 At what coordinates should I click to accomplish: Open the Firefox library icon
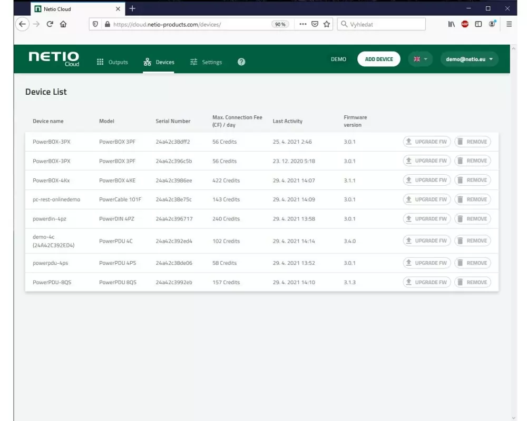pos(452,24)
